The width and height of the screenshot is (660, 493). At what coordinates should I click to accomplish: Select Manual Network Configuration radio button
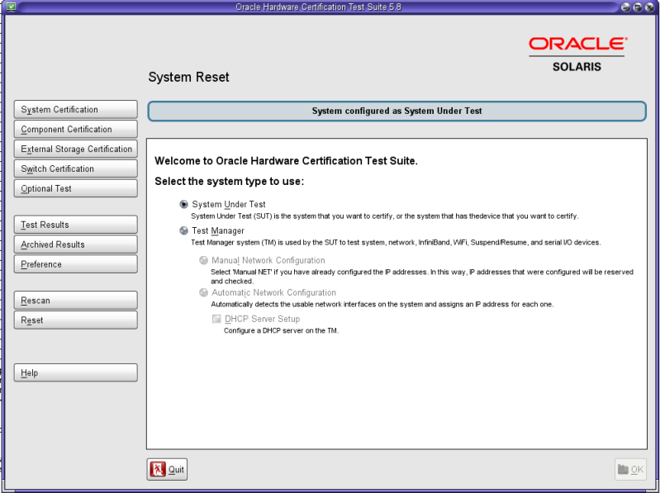click(203, 261)
